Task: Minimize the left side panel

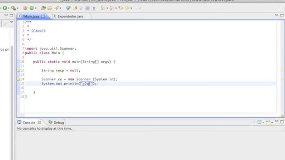Action: 6,15
